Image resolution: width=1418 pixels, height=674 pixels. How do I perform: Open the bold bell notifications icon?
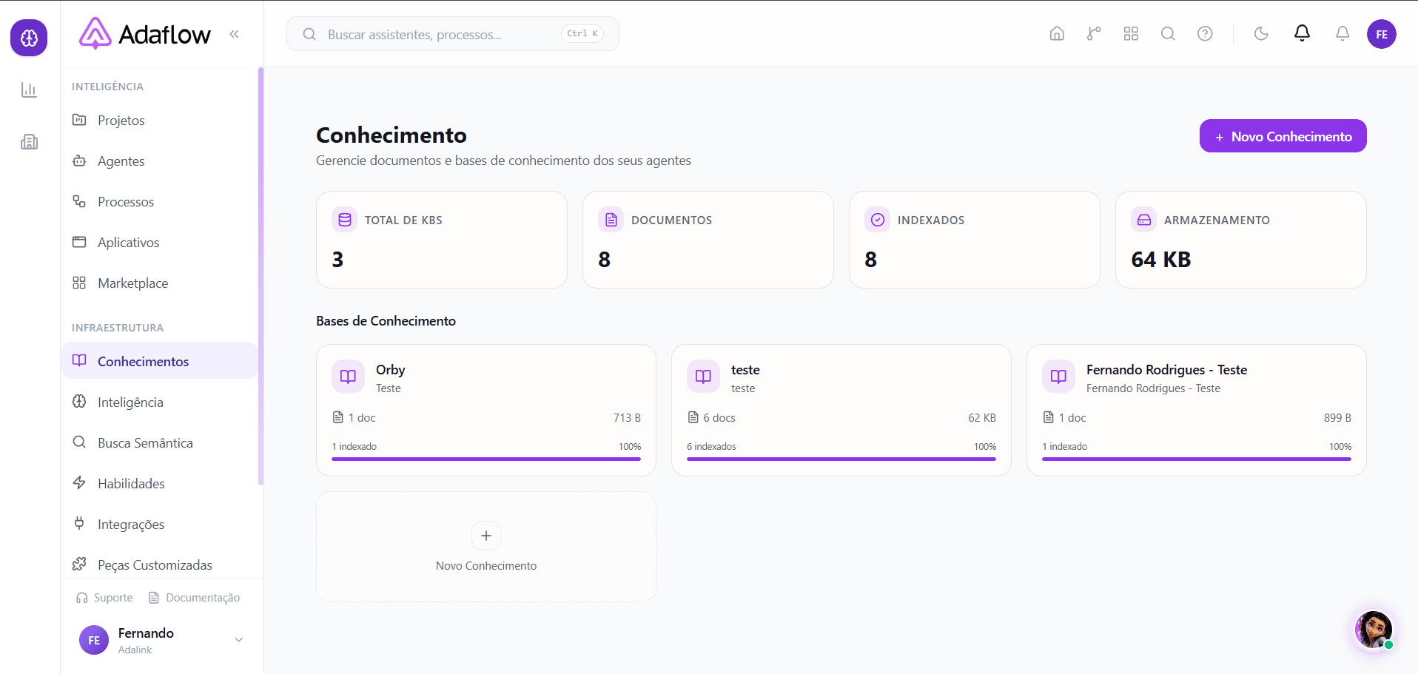pyautogui.click(x=1302, y=33)
